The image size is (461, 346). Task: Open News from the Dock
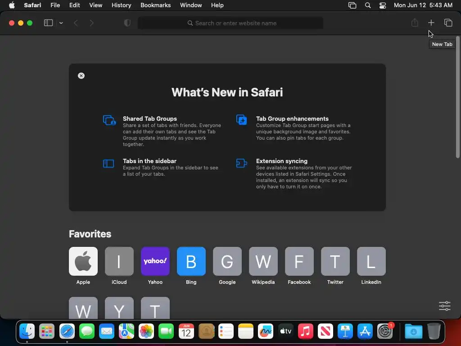[325, 331]
